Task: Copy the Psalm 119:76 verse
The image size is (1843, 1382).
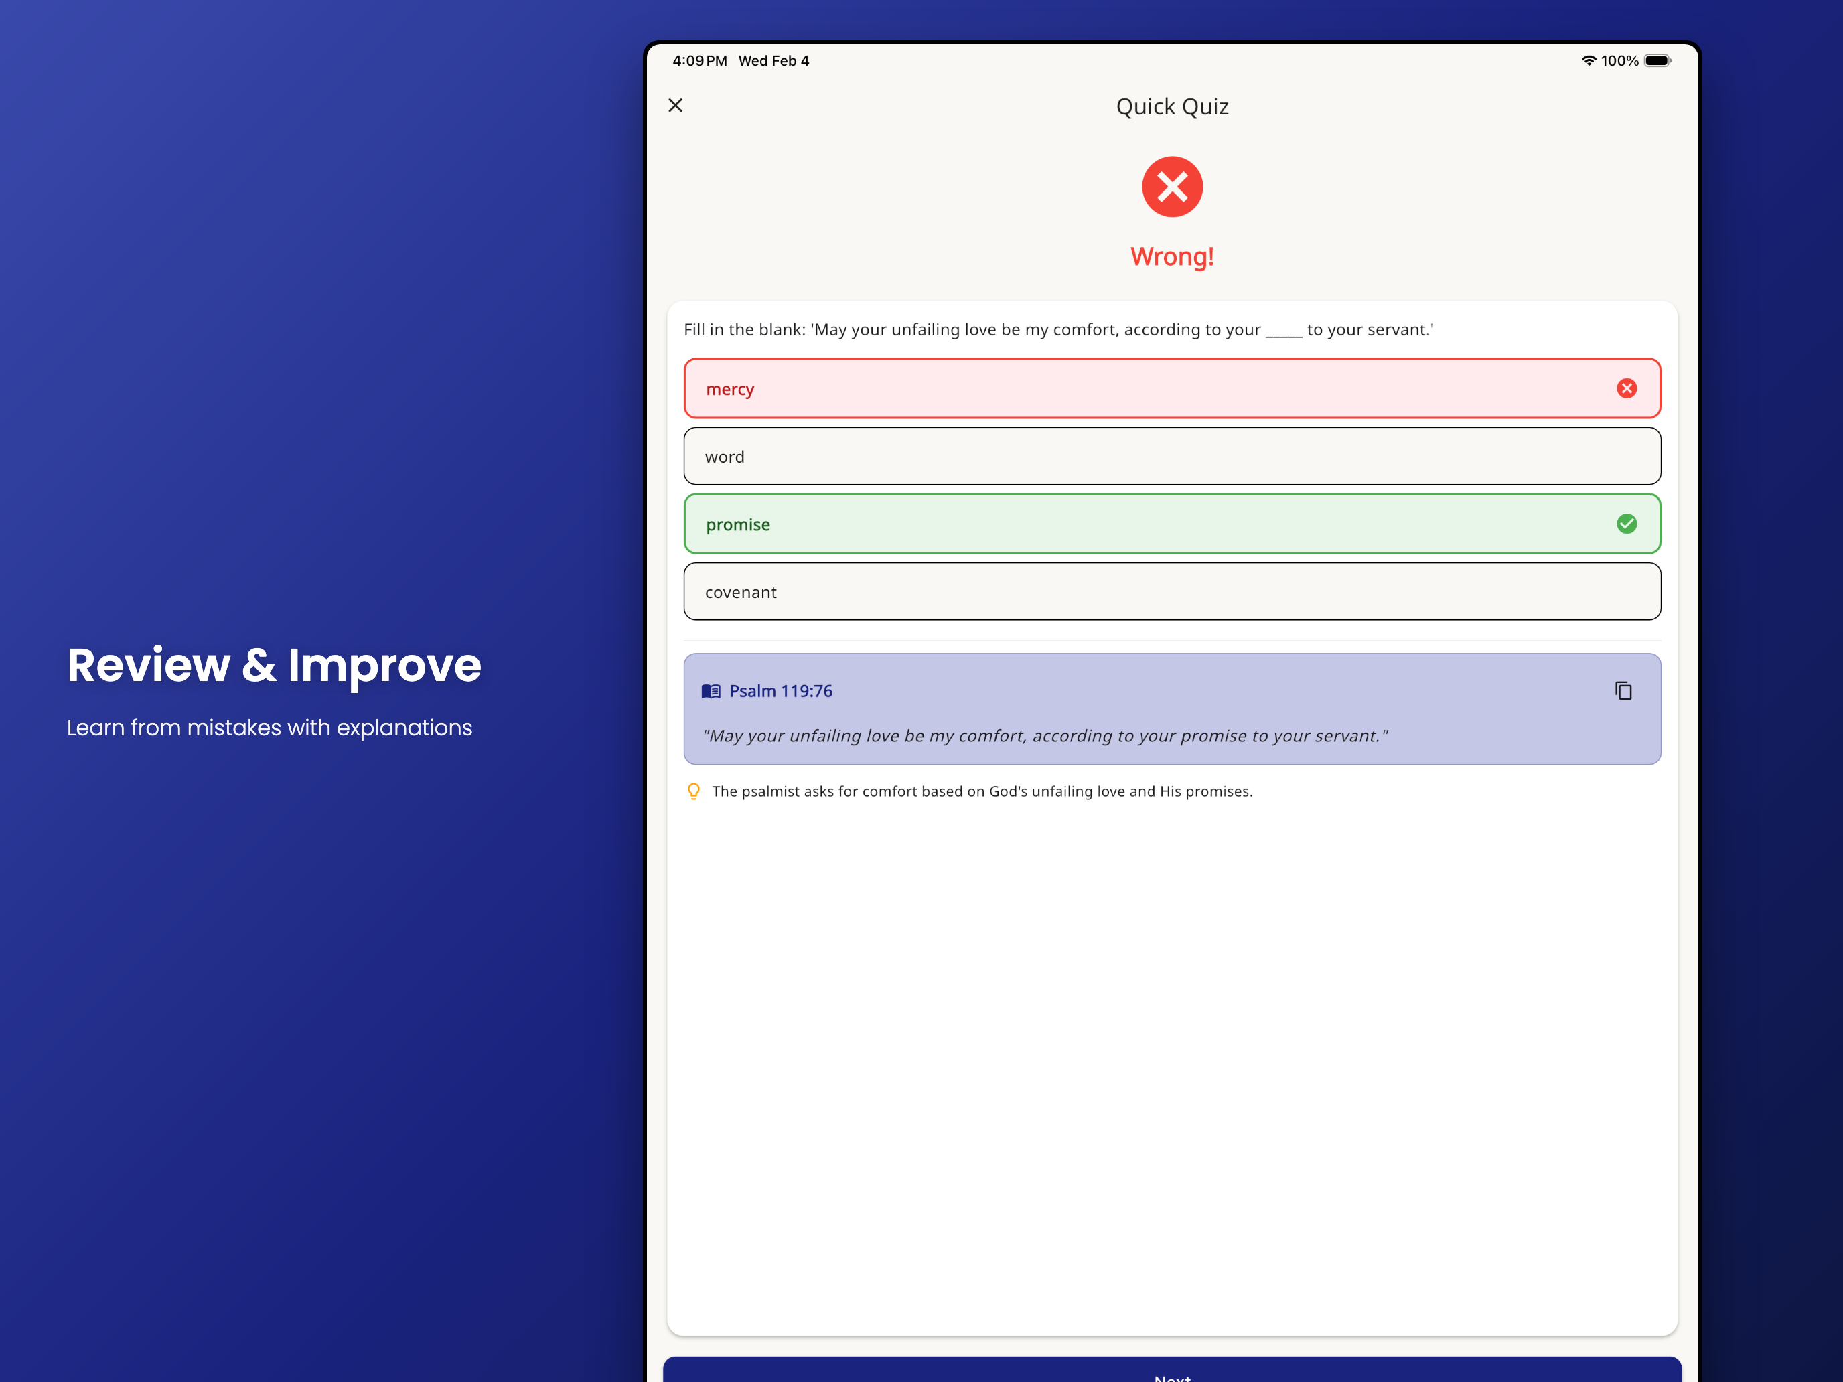Action: [x=1623, y=690]
